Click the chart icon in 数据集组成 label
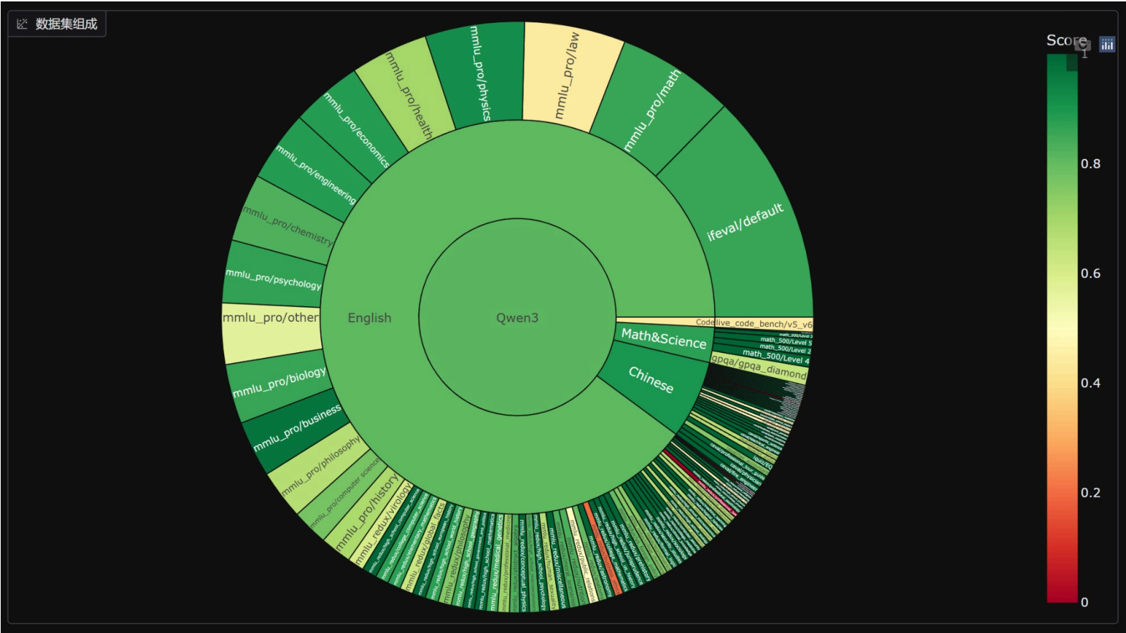The width and height of the screenshot is (1126, 633). coord(22,24)
